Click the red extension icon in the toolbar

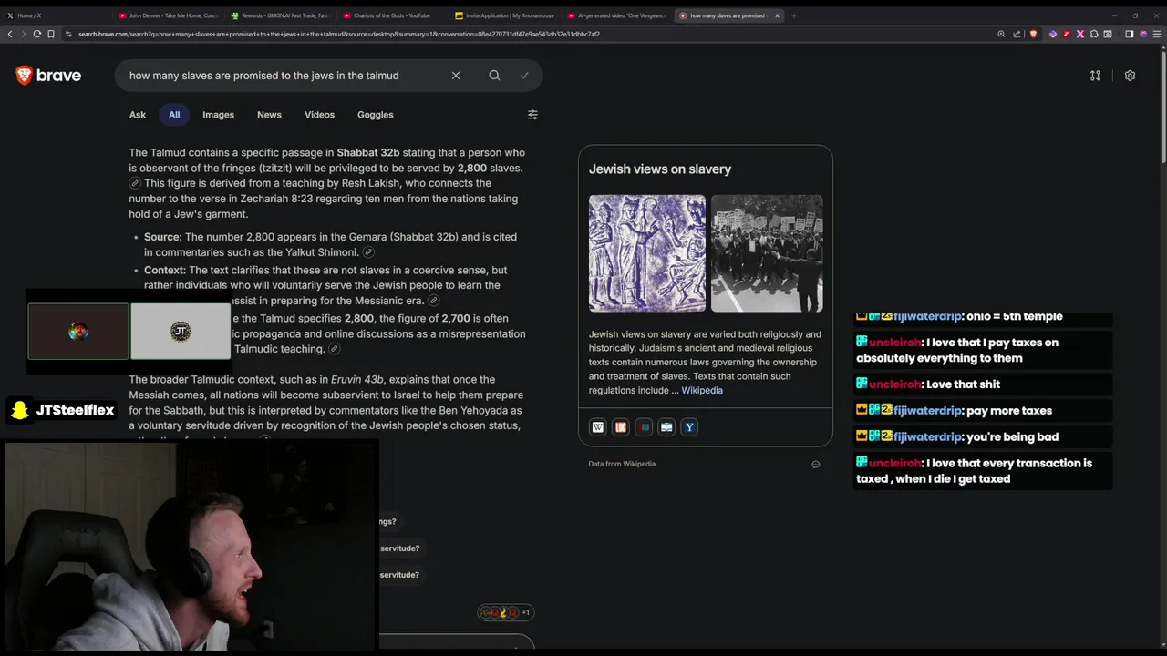click(1067, 34)
